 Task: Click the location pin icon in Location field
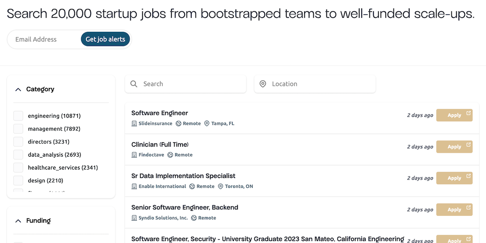tap(263, 84)
